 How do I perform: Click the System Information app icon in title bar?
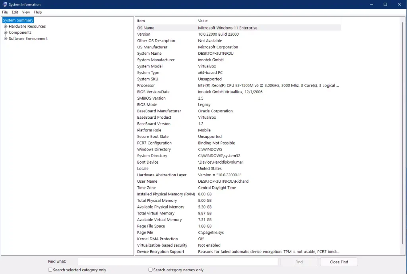(5, 4)
